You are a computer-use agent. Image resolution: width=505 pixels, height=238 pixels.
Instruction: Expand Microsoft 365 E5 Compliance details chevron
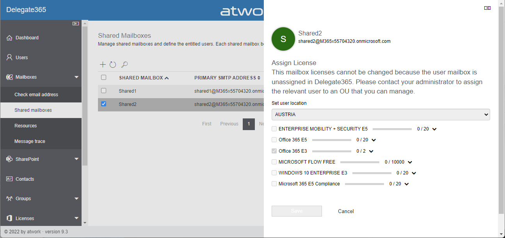click(x=407, y=184)
